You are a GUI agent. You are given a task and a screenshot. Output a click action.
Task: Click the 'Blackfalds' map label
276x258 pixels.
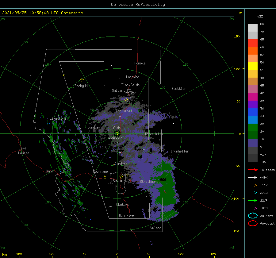click(130, 85)
